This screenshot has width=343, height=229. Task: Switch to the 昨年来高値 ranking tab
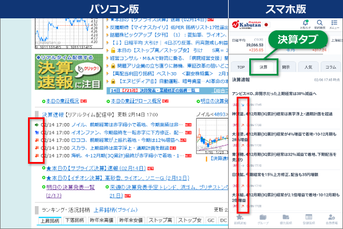coord(102,220)
